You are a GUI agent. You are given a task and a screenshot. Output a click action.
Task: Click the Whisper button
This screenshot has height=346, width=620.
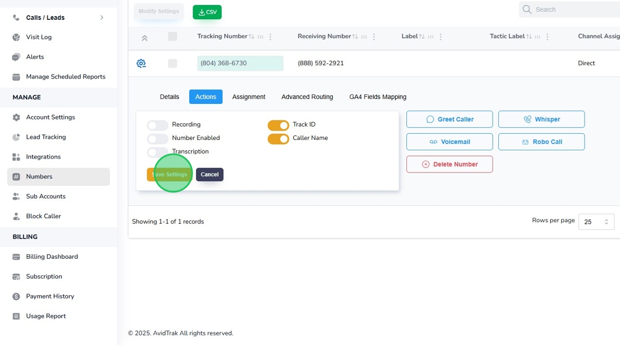click(541, 119)
